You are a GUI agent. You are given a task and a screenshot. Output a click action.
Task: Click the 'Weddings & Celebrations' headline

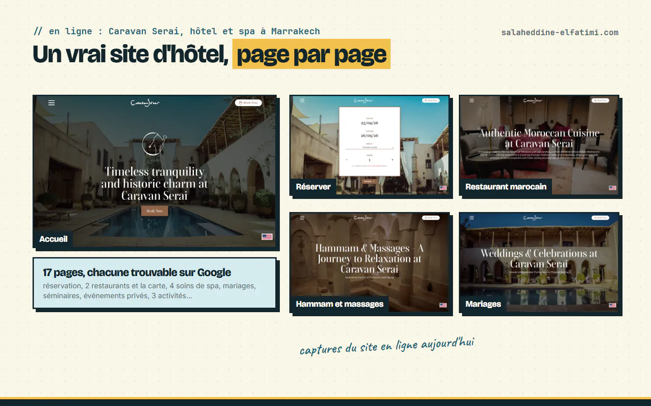click(x=539, y=258)
